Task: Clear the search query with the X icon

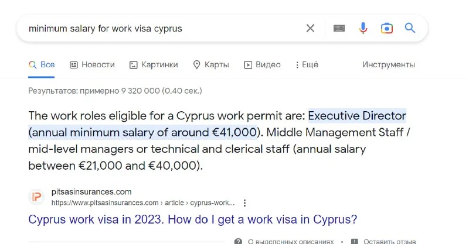Action: 310,28
